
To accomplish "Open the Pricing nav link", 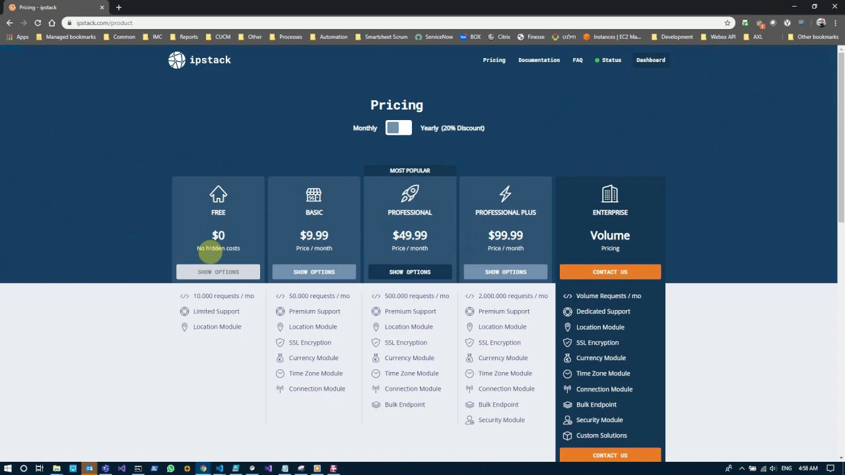I will tap(494, 60).
